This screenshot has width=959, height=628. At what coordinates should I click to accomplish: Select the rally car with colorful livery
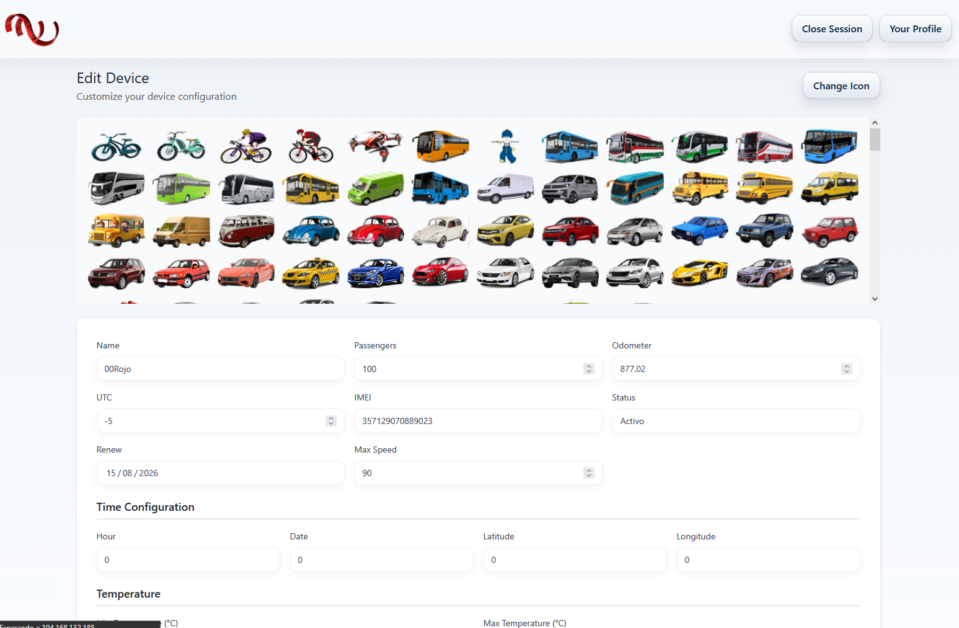coord(764,273)
